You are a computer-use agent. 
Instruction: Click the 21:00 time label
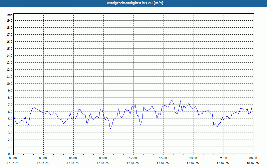(224, 158)
